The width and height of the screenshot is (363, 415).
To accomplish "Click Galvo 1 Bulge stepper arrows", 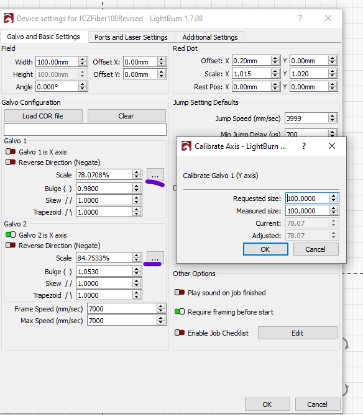I will pyautogui.click(x=137, y=188).
